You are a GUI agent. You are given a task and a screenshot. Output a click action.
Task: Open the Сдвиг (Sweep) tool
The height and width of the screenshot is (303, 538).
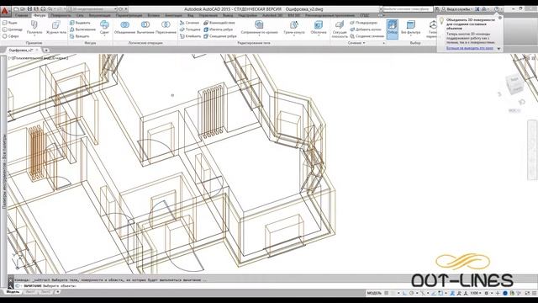click(104, 27)
